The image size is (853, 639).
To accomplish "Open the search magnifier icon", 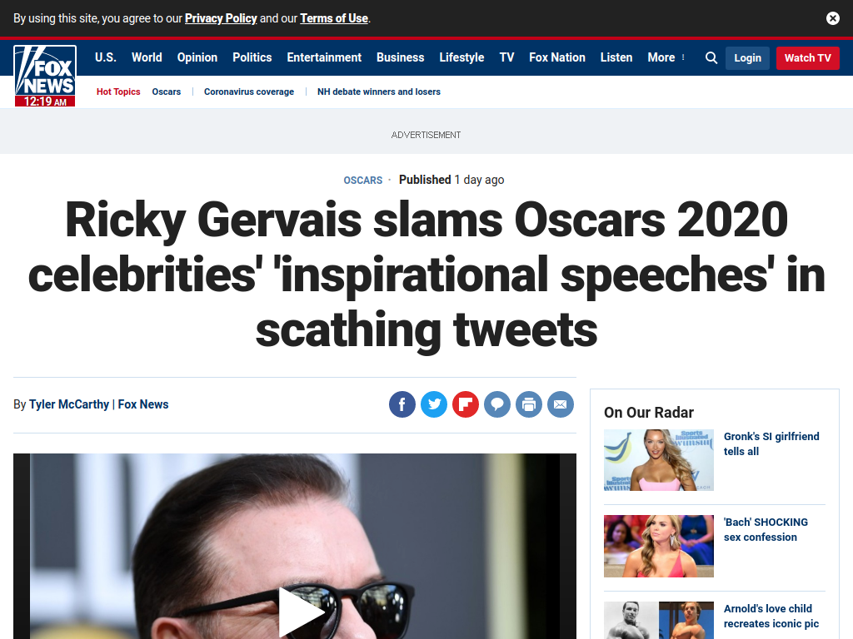I will 711,57.
